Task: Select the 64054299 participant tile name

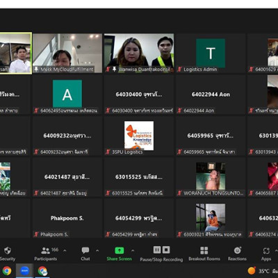Action: (x=138, y=218)
